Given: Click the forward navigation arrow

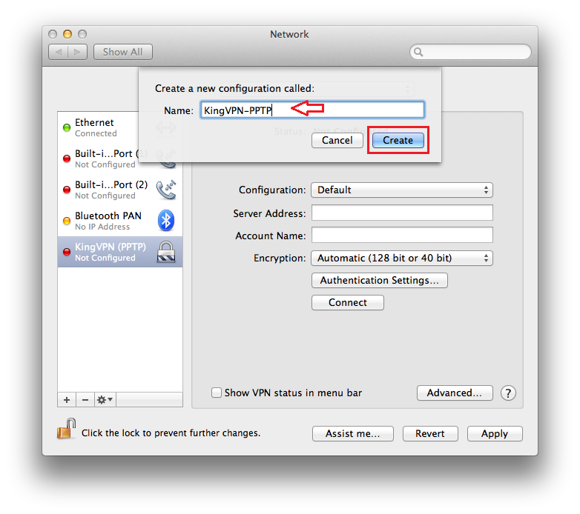Looking at the screenshot, I should click(x=77, y=52).
